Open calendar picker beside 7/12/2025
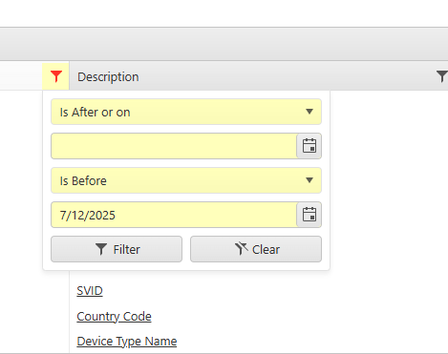 pyautogui.click(x=309, y=215)
